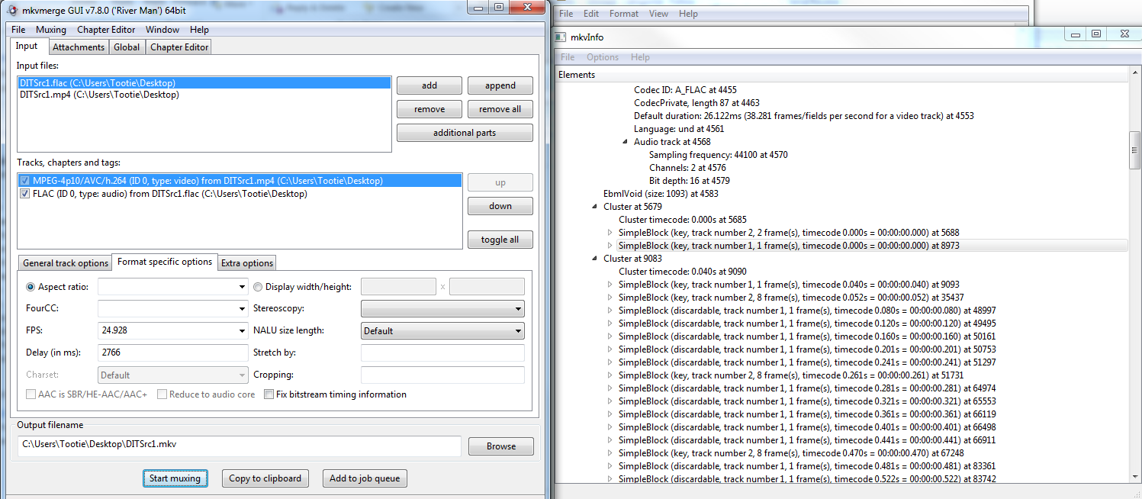The height and width of the screenshot is (499, 1142).
Task: Click the additional parts button
Action: coord(465,133)
